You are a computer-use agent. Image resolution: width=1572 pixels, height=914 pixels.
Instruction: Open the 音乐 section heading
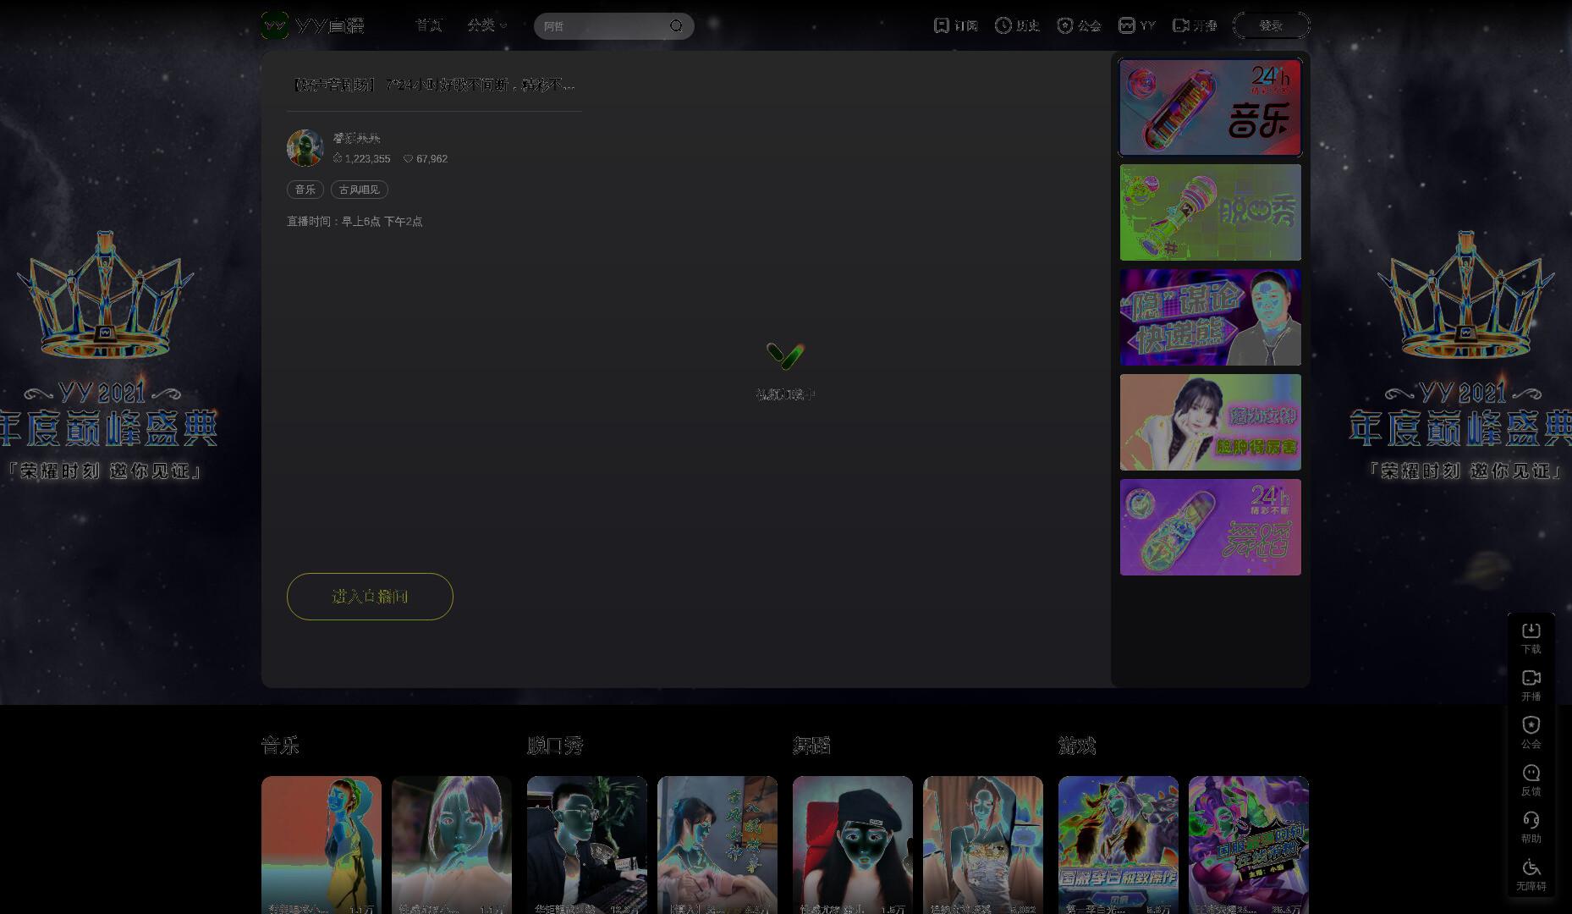pyautogui.click(x=280, y=746)
